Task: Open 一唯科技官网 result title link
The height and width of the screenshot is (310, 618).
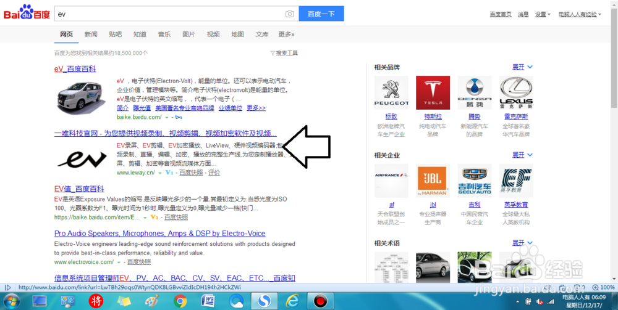Action: click(166, 133)
